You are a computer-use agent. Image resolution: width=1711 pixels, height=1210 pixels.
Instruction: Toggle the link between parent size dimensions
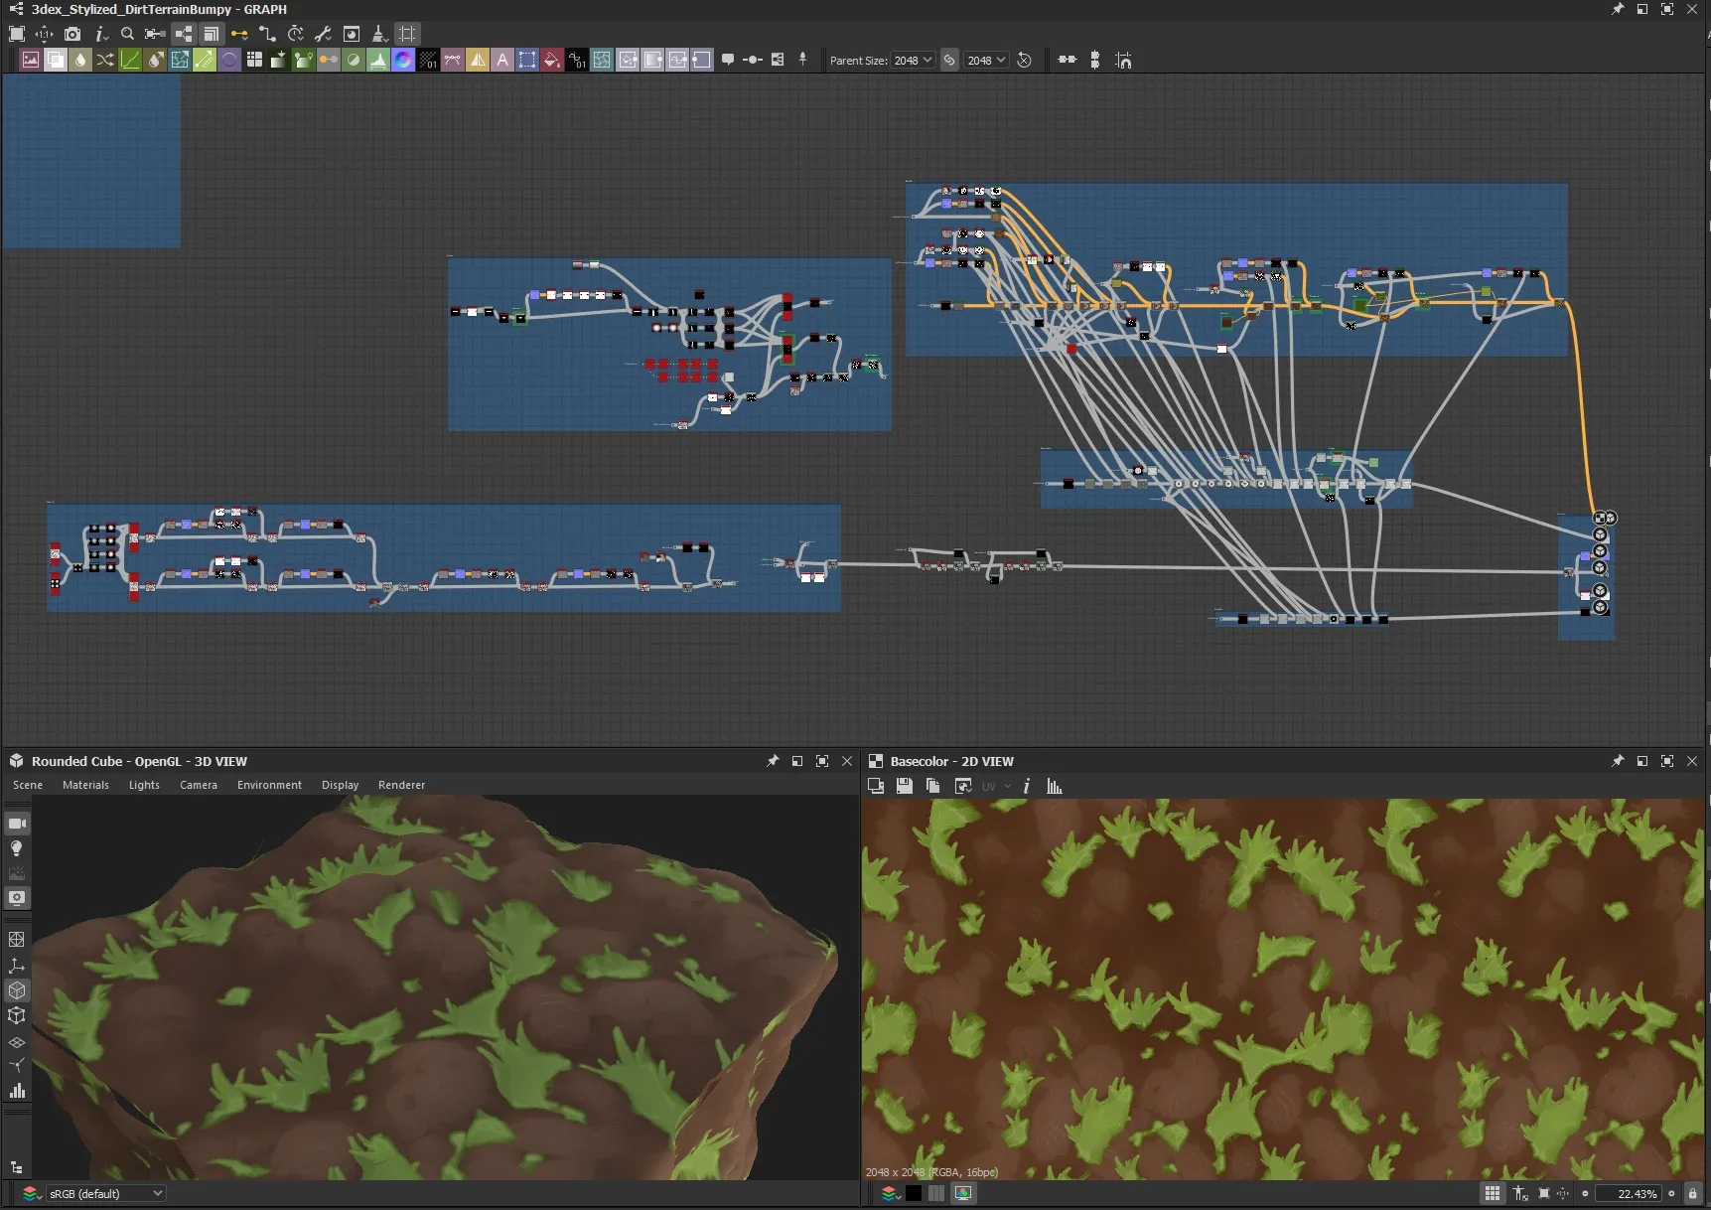click(949, 61)
